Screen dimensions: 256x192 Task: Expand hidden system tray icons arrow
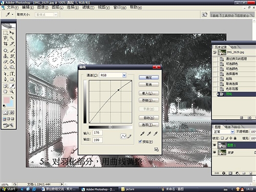pos(232,189)
